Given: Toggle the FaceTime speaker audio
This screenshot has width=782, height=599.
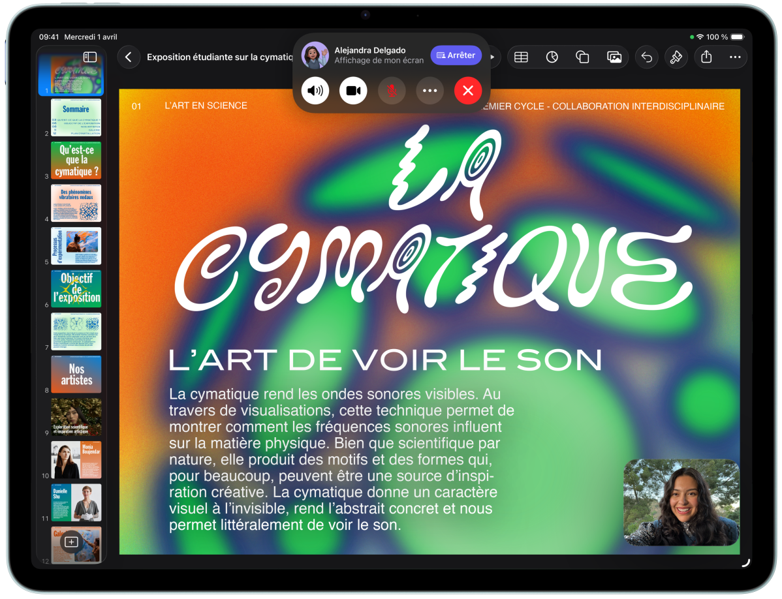Looking at the screenshot, I should [315, 91].
